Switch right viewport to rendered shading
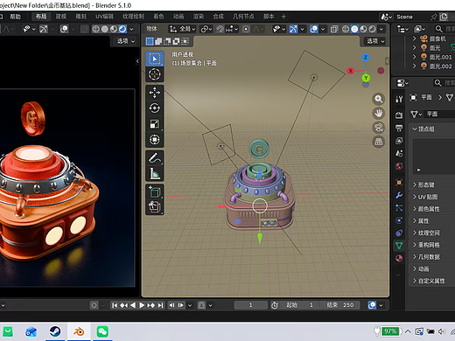455x341 pixels. 373,29
